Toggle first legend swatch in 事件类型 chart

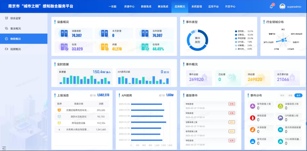click(x=236, y=31)
